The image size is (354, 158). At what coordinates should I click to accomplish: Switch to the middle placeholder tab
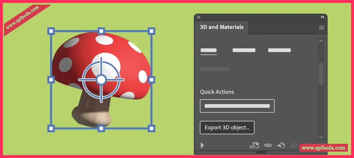(x=244, y=50)
